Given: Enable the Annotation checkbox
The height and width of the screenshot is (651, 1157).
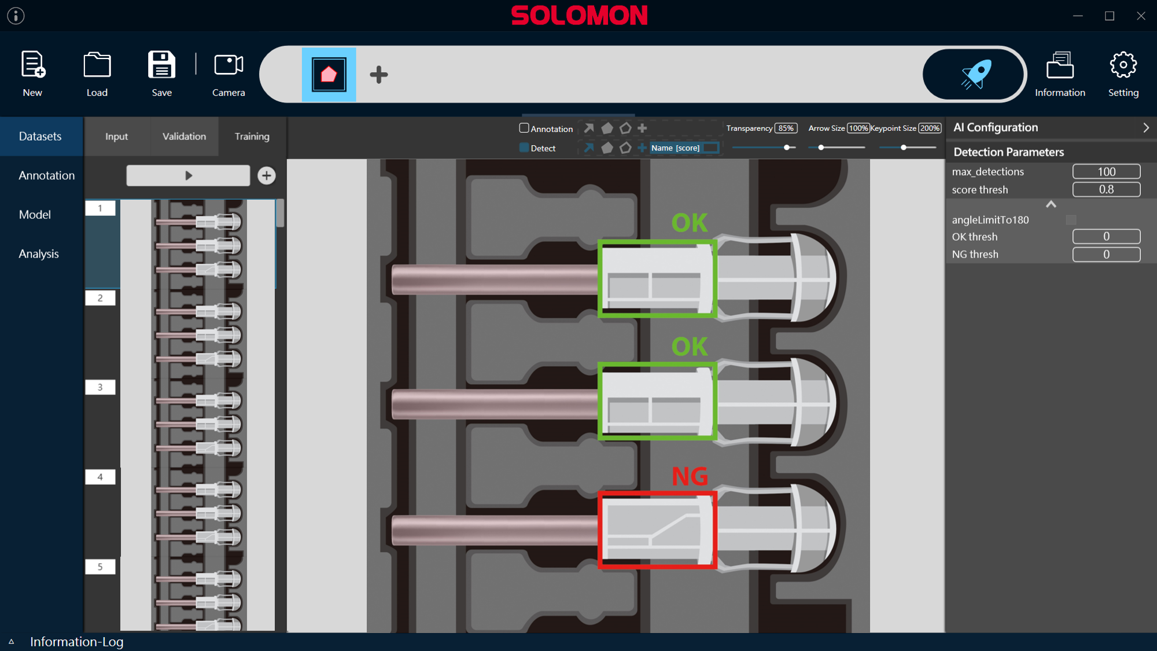Looking at the screenshot, I should click(x=524, y=128).
